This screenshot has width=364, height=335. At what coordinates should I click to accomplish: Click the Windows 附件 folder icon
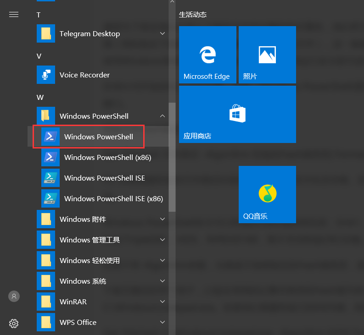click(46, 219)
